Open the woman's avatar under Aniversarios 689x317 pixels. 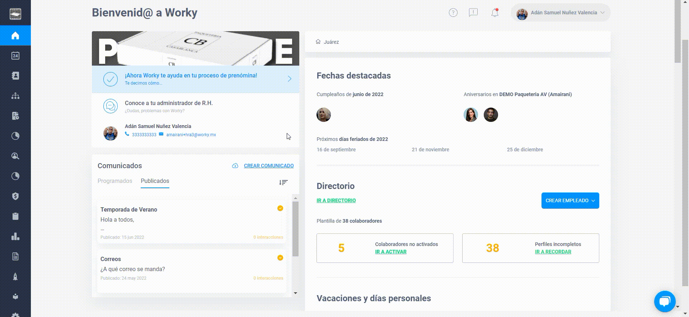point(471,115)
